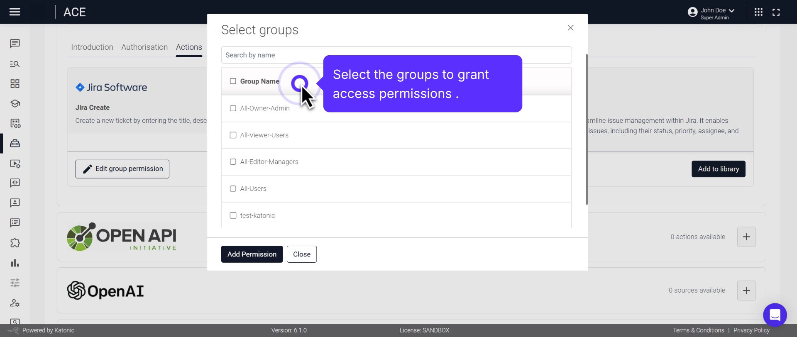Open the bar chart sidebar icon
Viewport: 797px width, 337px height.
(x=15, y=263)
